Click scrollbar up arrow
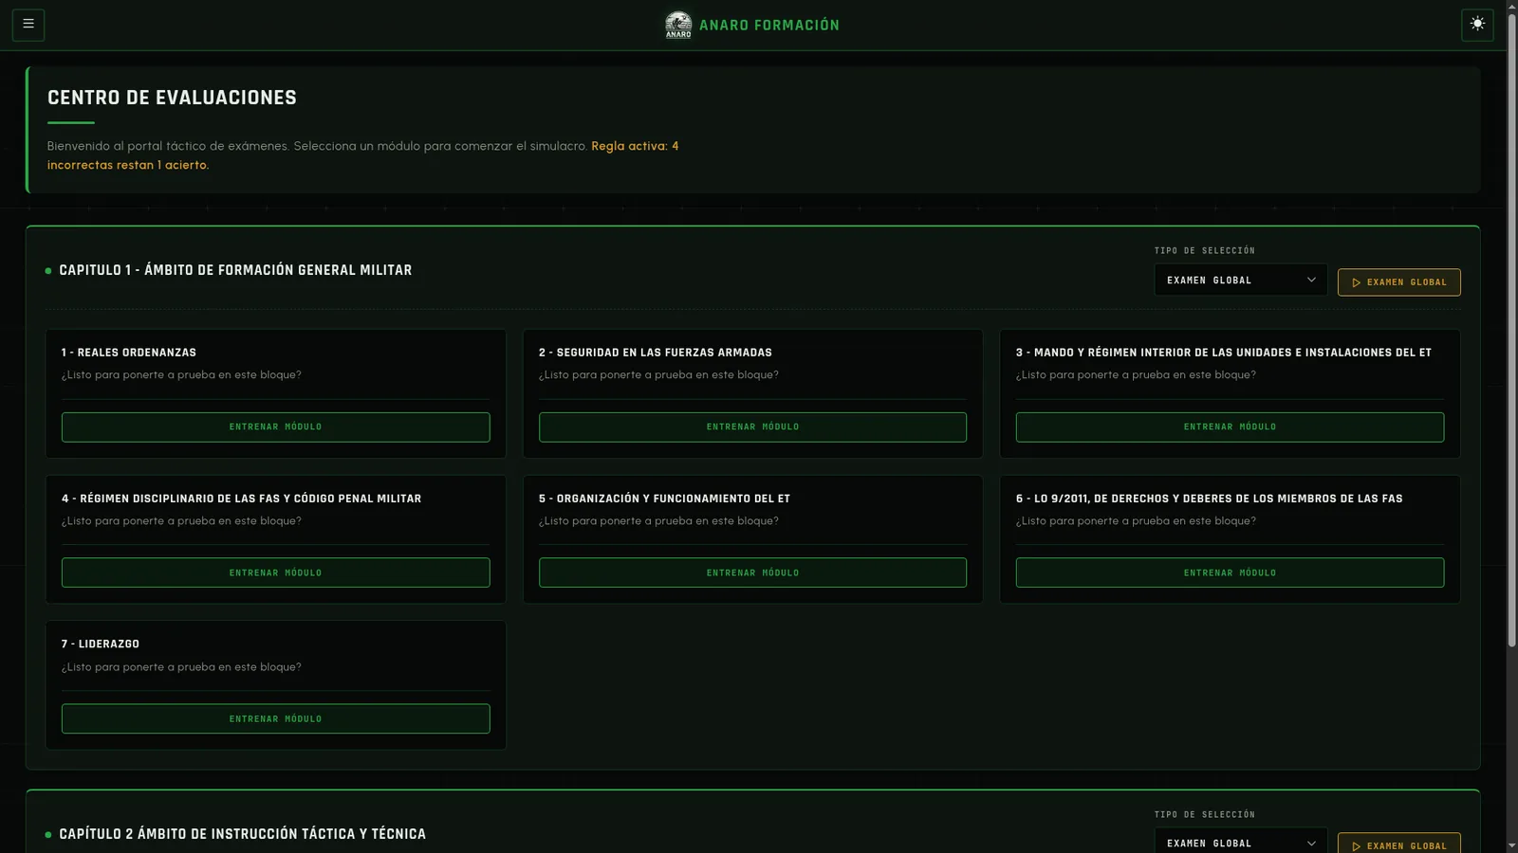The height and width of the screenshot is (853, 1518). [1511, 6]
